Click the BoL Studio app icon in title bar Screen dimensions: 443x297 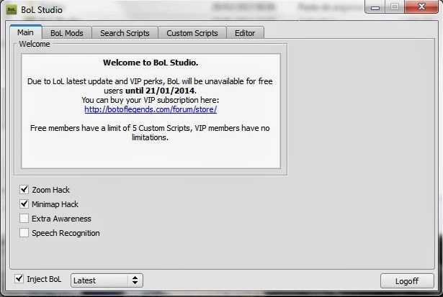coord(12,9)
